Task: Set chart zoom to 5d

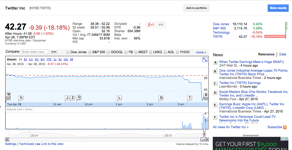Action: click(25, 59)
